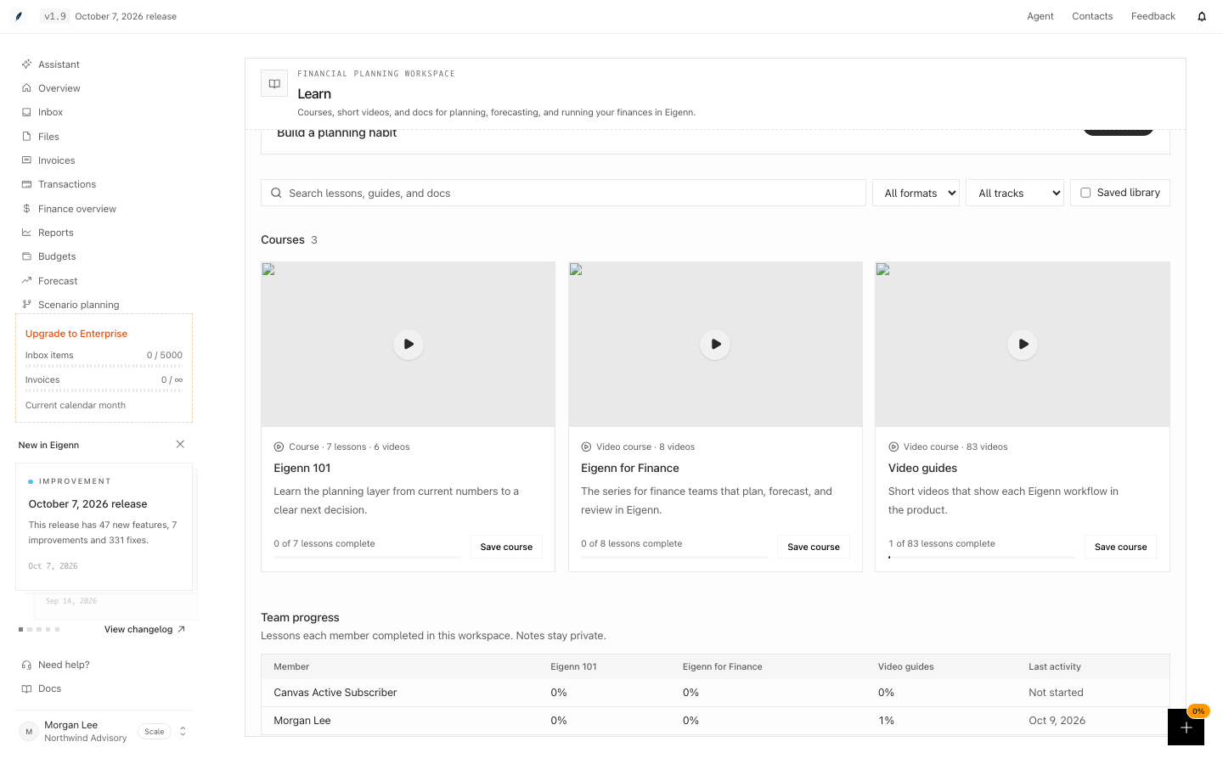Click the Finance overview dollar icon

coord(26,209)
